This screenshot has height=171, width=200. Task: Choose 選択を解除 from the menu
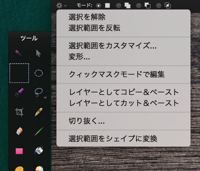87,17
